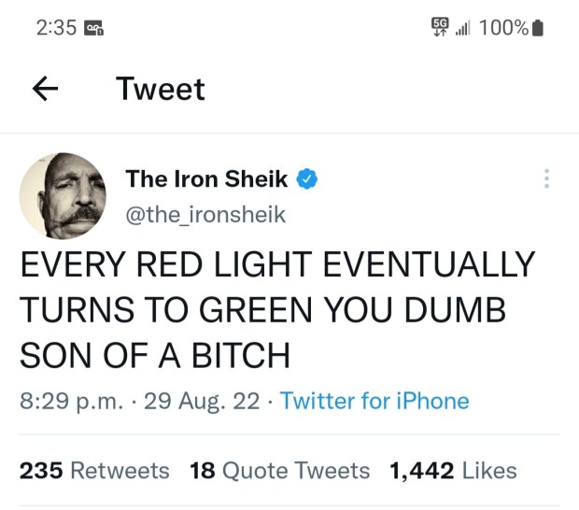Viewport: 579px width, 510px height.
Task: Tap the 2:35 status bar clock
Action: click(x=56, y=28)
